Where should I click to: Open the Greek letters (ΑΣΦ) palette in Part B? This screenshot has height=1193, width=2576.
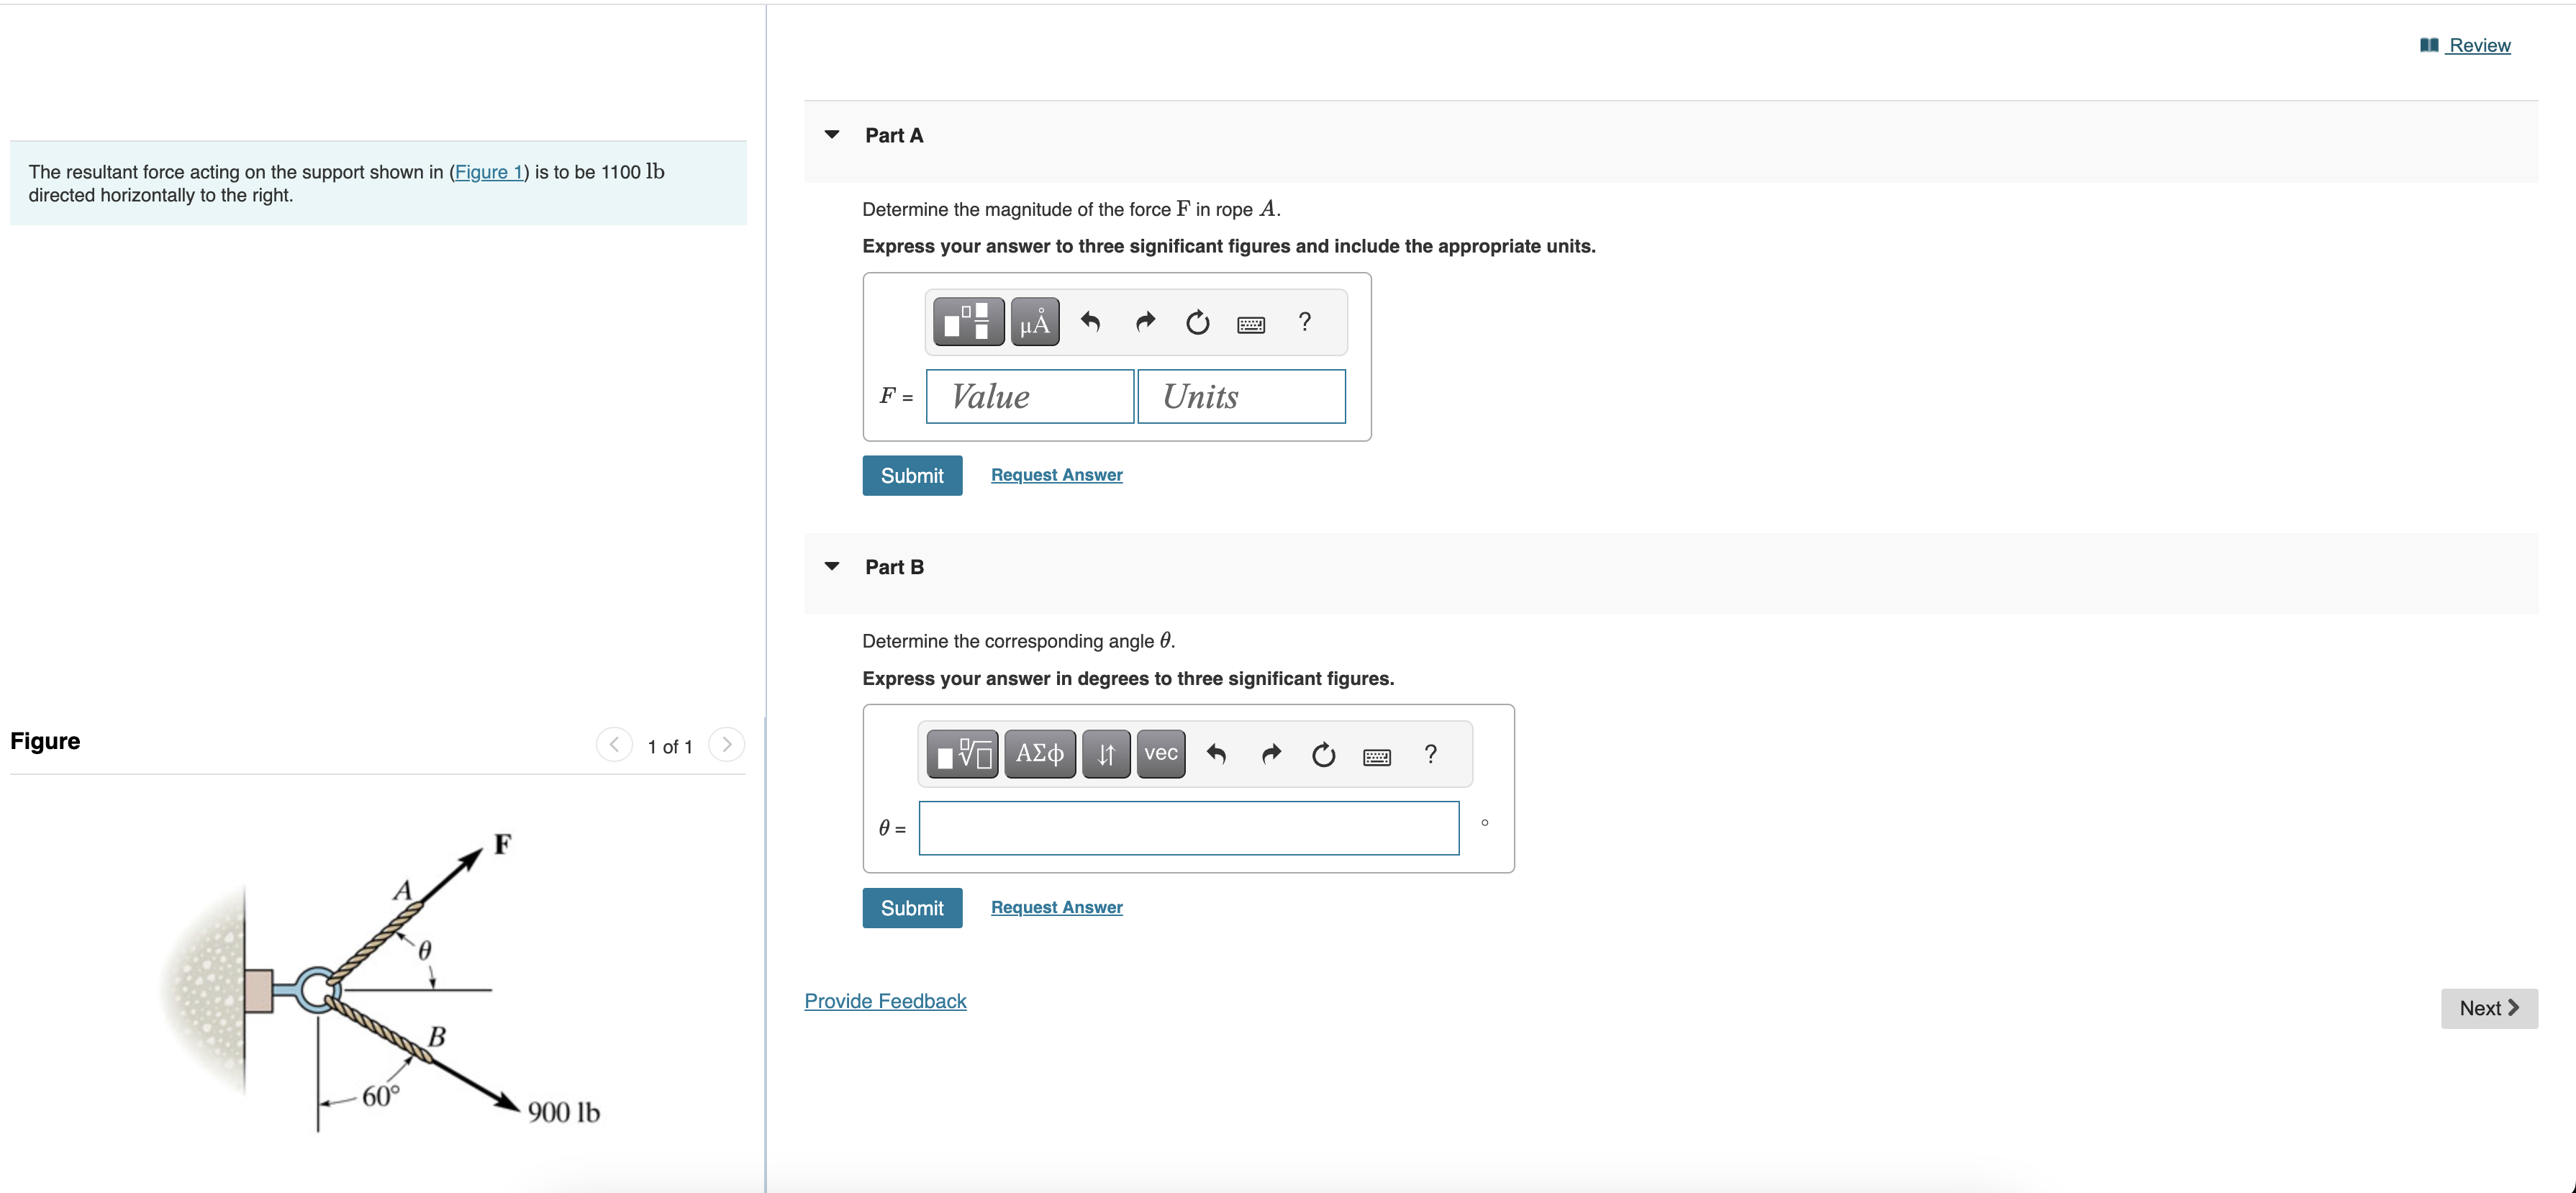coord(1039,754)
